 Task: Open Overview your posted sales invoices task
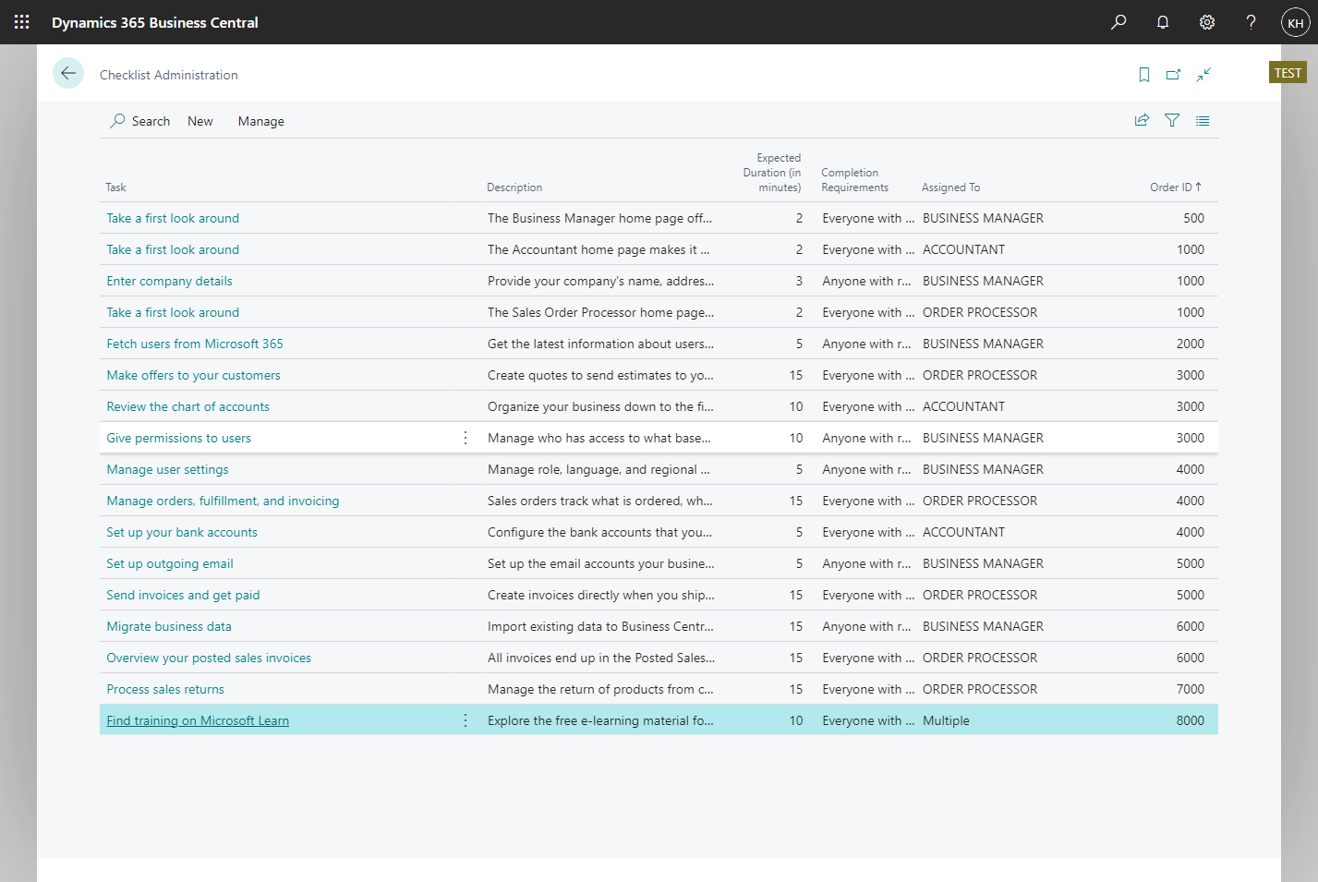[209, 658]
